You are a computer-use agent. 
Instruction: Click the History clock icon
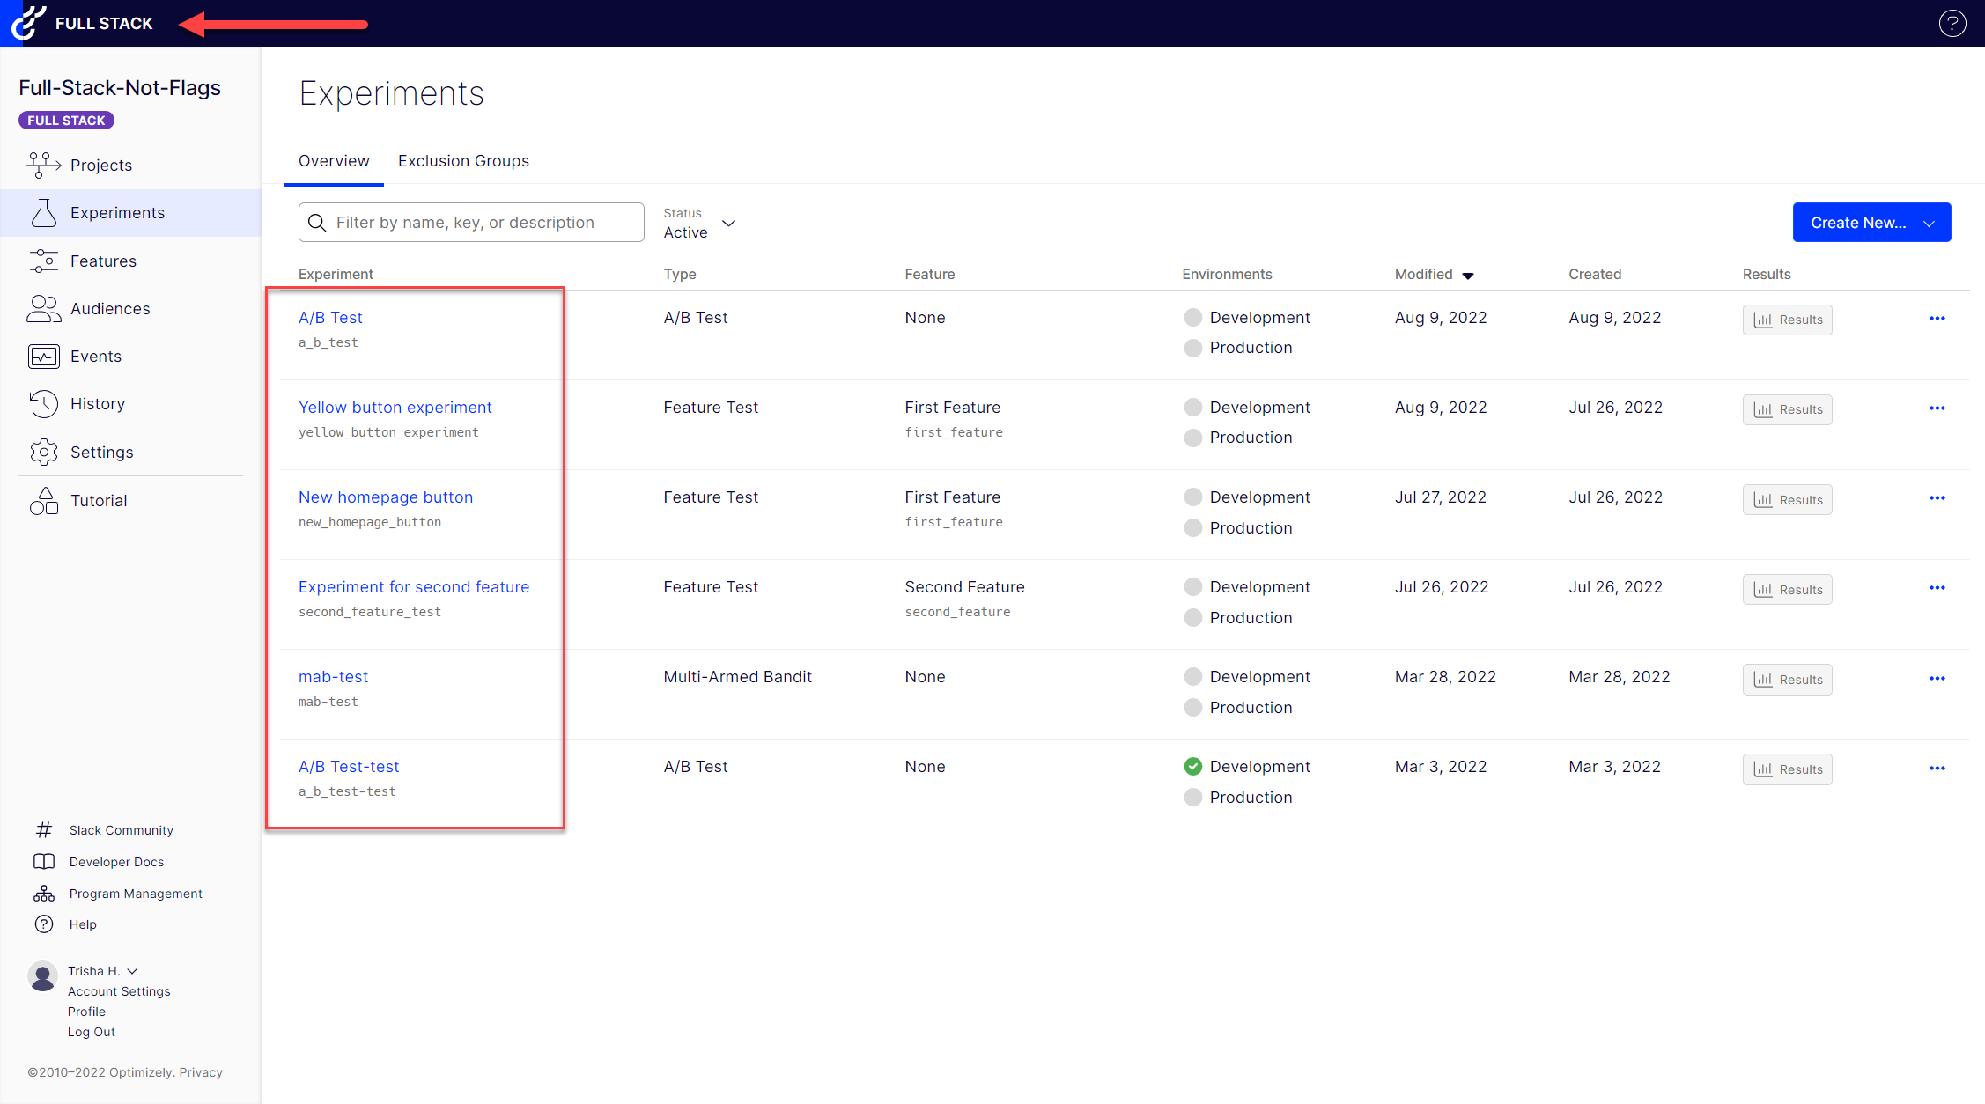click(x=43, y=404)
